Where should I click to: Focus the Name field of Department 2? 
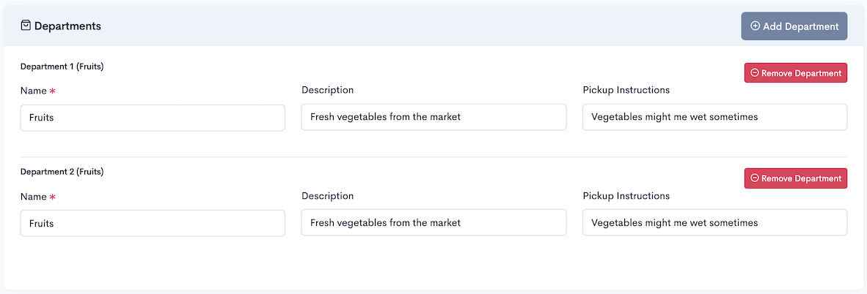pos(153,223)
